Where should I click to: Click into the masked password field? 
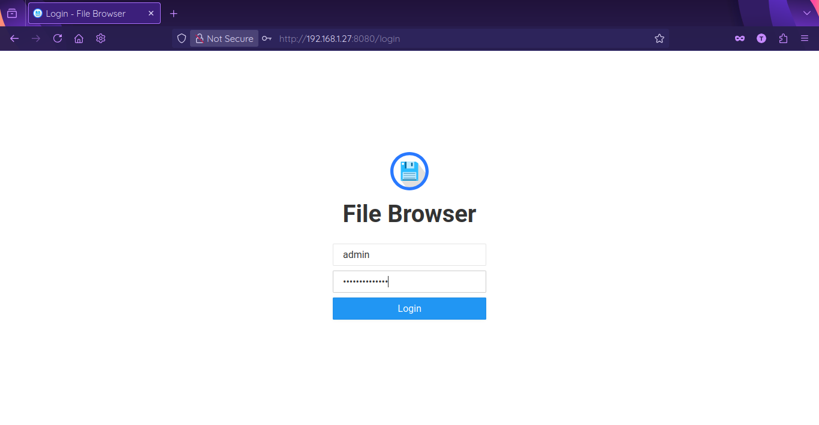pos(409,281)
